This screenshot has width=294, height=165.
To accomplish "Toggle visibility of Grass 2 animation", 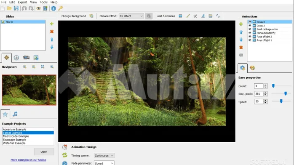I will (x=249, y=26).
